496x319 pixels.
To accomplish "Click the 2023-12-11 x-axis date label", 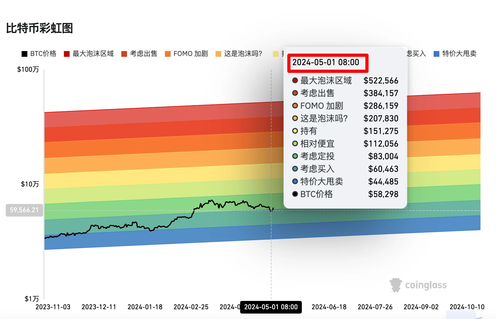I will 99,307.
